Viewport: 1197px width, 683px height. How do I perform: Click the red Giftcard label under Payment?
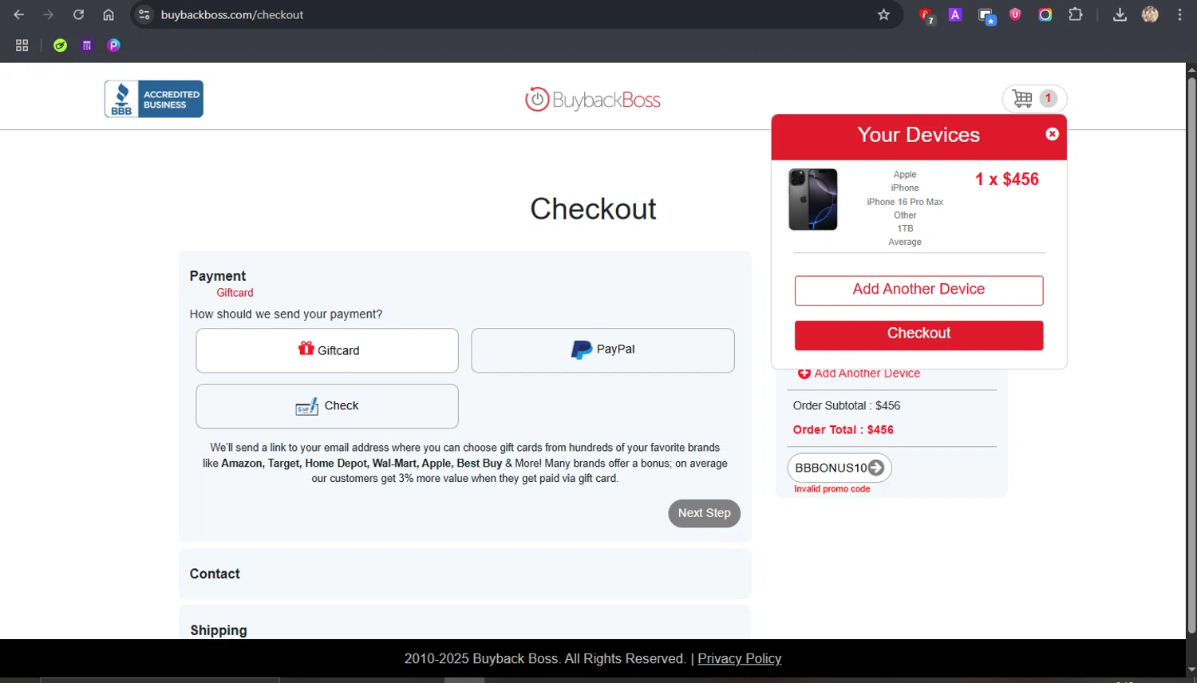point(235,293)
